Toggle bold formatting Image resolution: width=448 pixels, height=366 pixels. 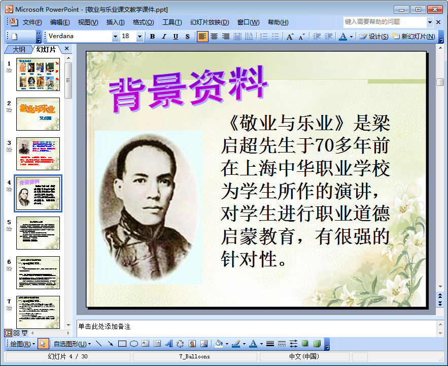click(x=152, y=36)
